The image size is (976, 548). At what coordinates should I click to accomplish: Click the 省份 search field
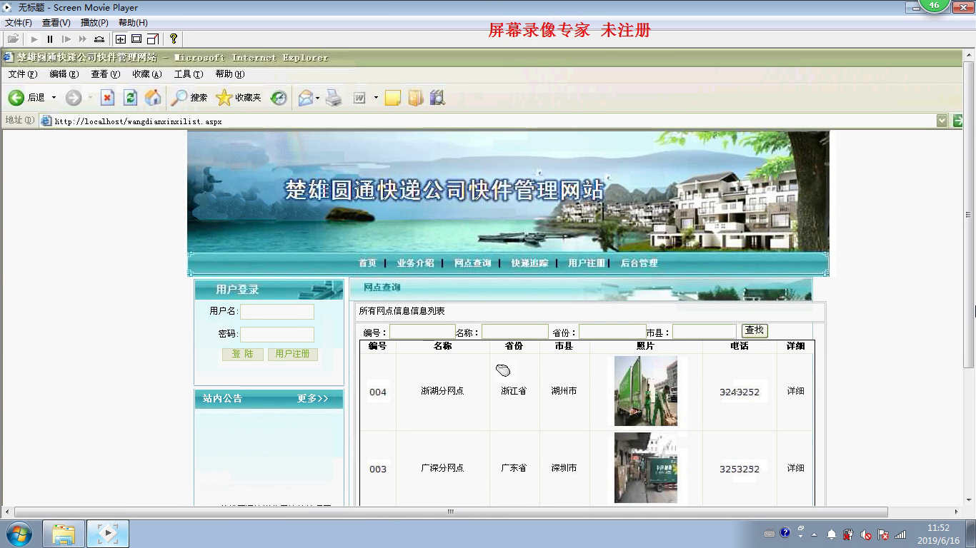pyautogui.click(x=612, y=332)
